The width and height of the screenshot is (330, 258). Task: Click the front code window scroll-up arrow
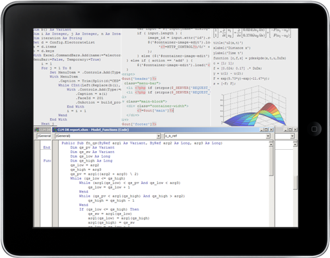coord(271,144)
